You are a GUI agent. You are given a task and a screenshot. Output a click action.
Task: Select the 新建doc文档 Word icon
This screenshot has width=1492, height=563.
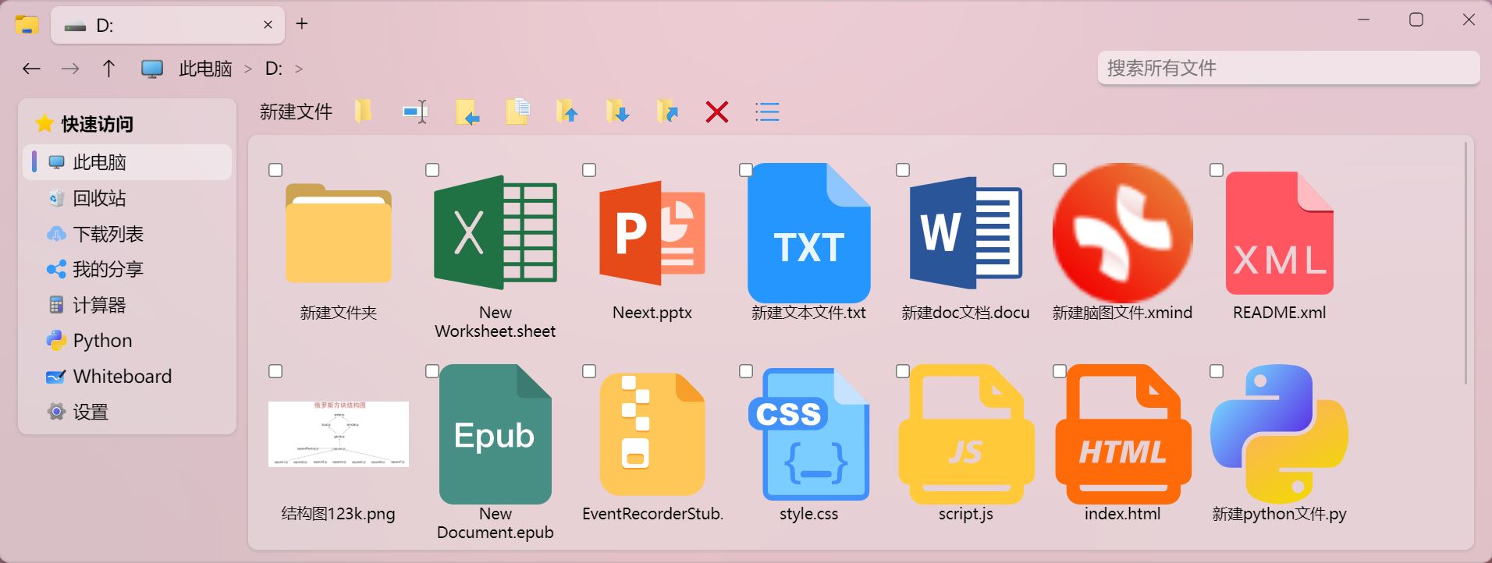point(966,232)
